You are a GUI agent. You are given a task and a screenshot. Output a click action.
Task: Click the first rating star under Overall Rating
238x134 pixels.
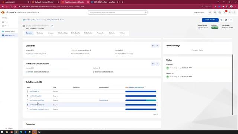click(199, 28)
